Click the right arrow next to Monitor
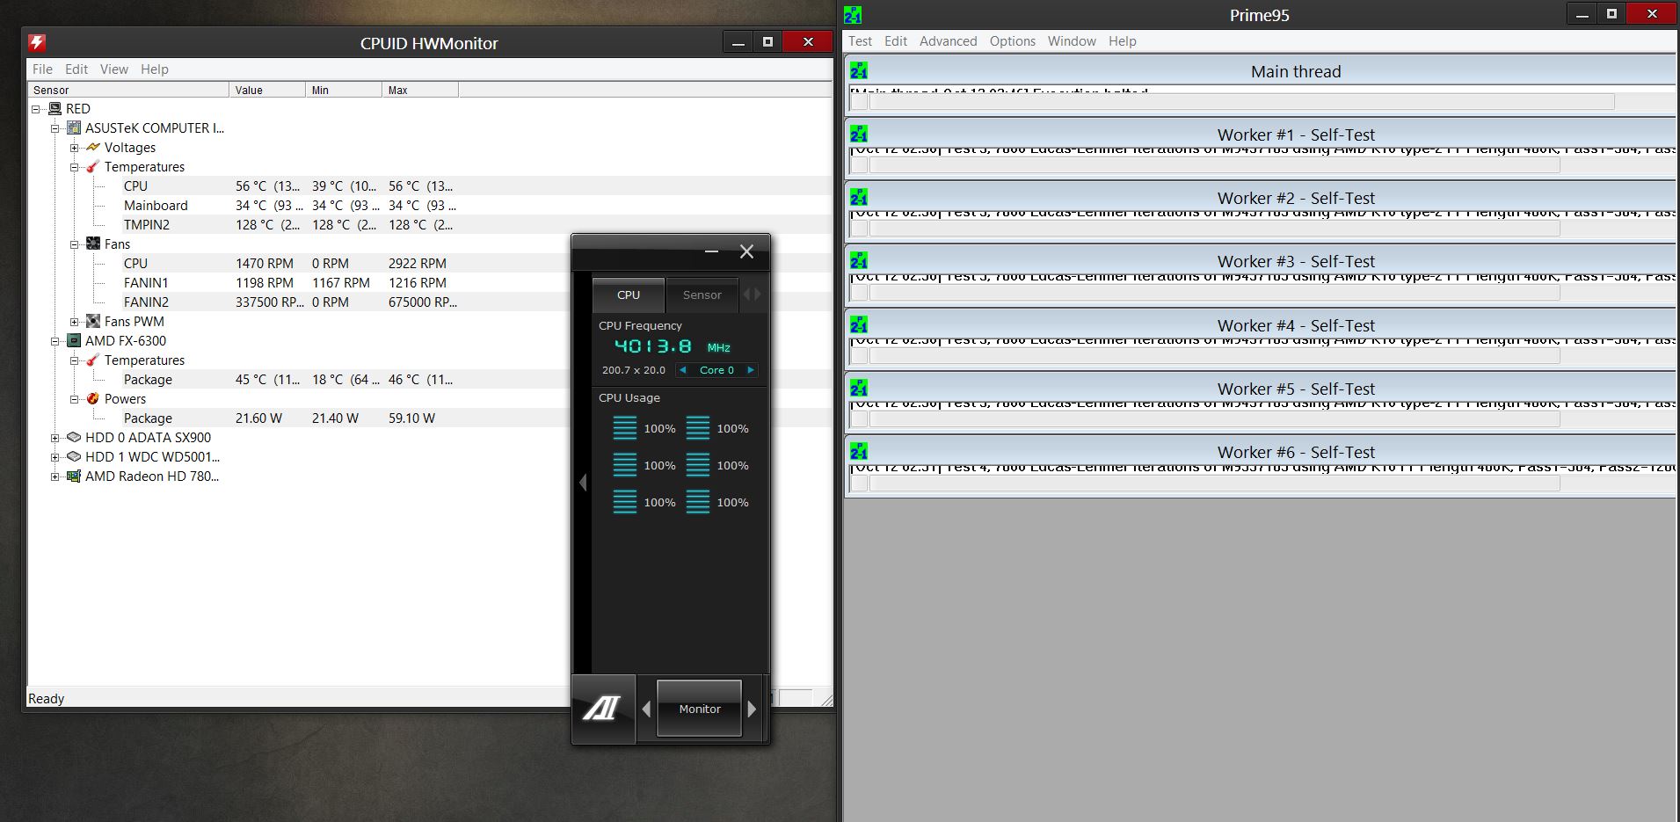Viewport: 1680px width, 822px height. click(752, 709)
